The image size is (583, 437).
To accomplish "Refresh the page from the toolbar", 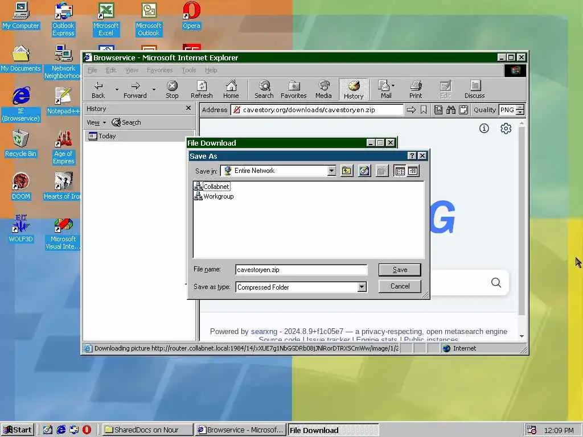I will point(202,89).
